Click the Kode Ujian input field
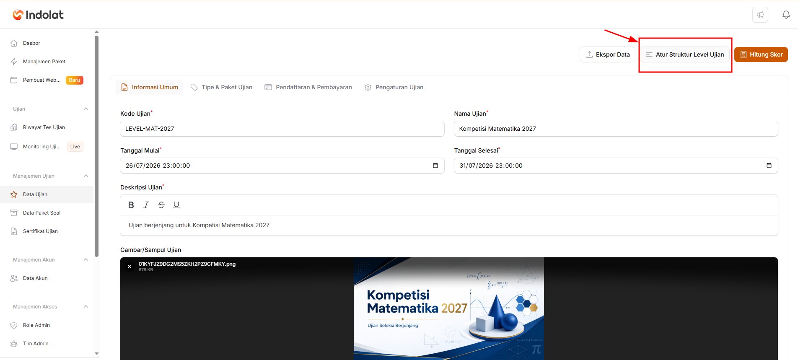 [282, 129]
